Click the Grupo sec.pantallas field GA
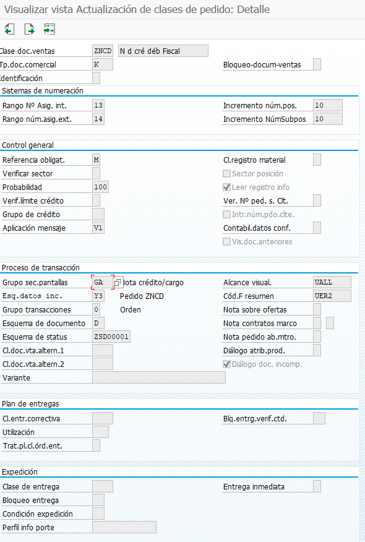 tap(103, 282)
